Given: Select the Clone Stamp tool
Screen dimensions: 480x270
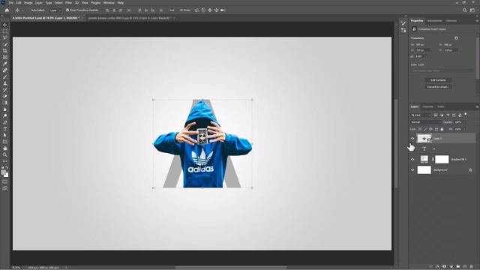Looking at the screenshot, I should pyautogui.click(x=5, y=83).
